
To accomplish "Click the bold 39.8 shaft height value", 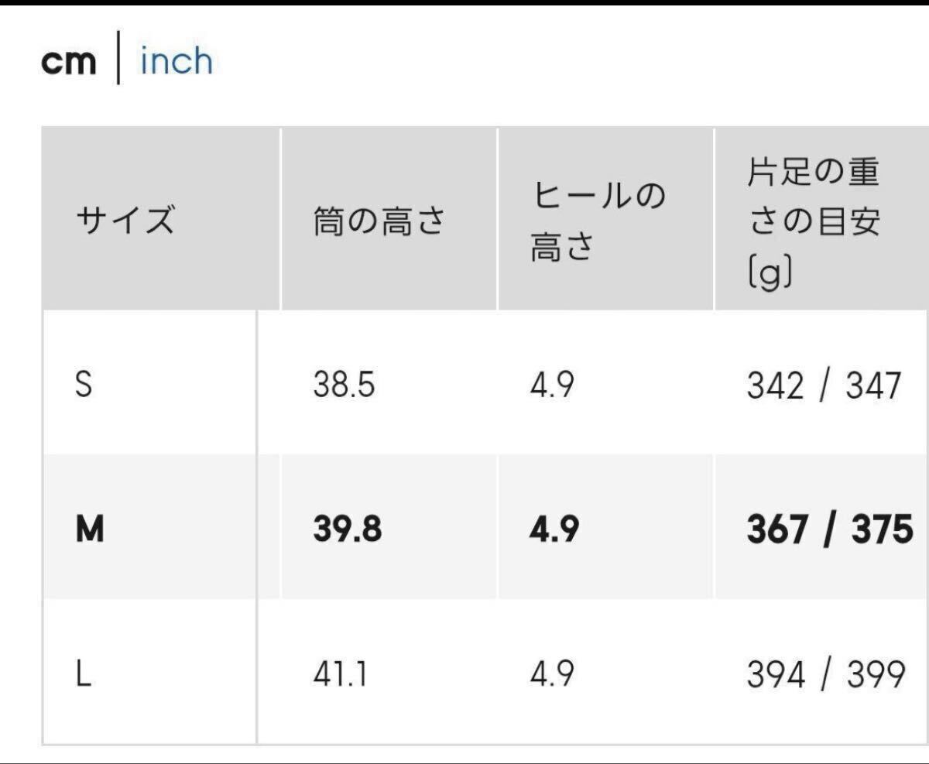I will [348, 530].
